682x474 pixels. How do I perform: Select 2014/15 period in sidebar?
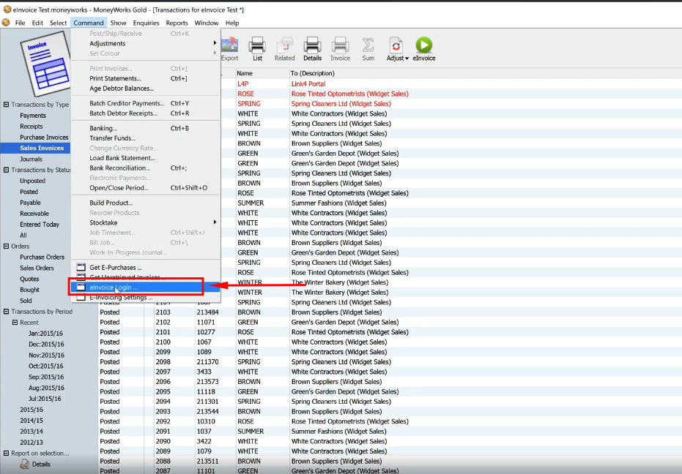[31, 420]
